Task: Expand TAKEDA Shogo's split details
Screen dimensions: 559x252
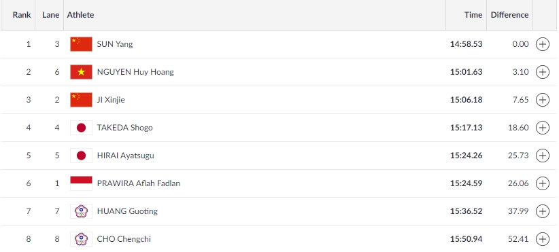Action: coord(542,128)
